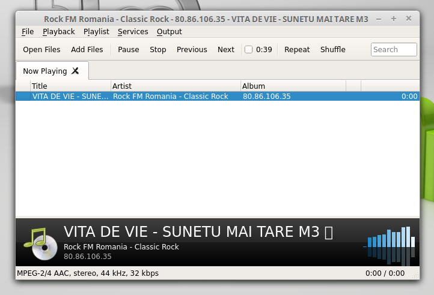
Task: Click the spectrum visualizer bars
Action: click(x=389, y=245)
